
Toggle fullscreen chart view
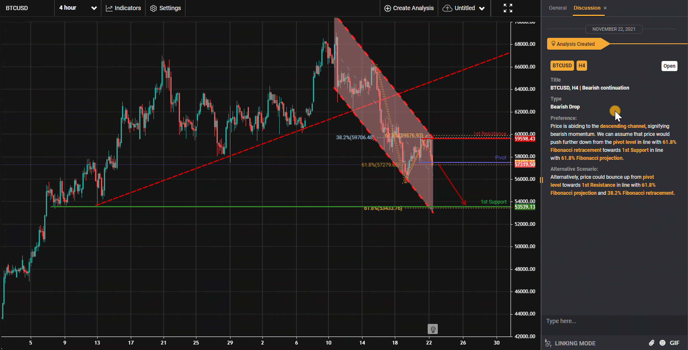508,8
